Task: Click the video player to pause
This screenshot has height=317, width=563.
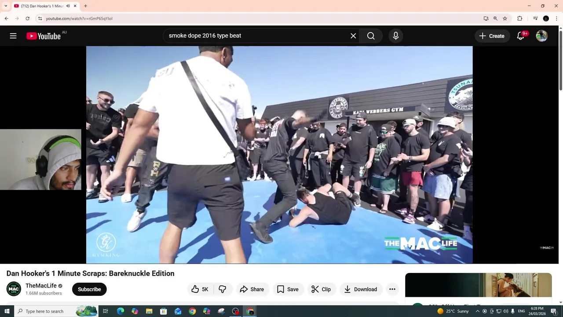Action: pyautogui.click(x=279, y=155)
